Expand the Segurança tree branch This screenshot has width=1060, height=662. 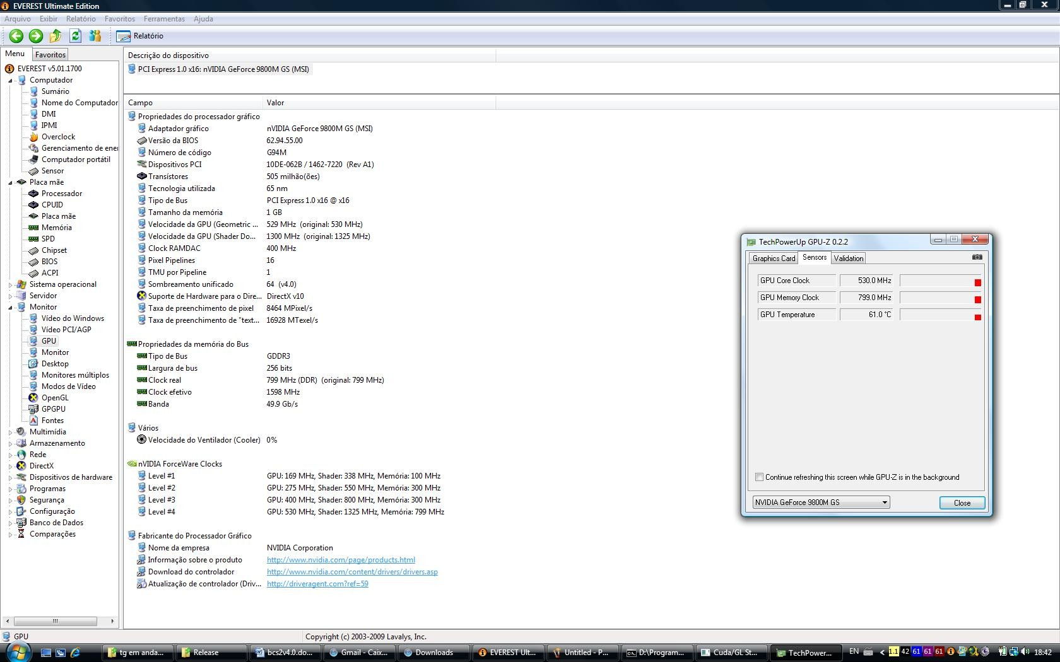(x=10, y=501)
